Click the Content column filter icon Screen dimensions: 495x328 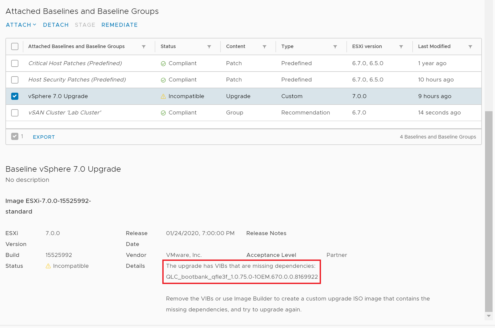point(264,47)
